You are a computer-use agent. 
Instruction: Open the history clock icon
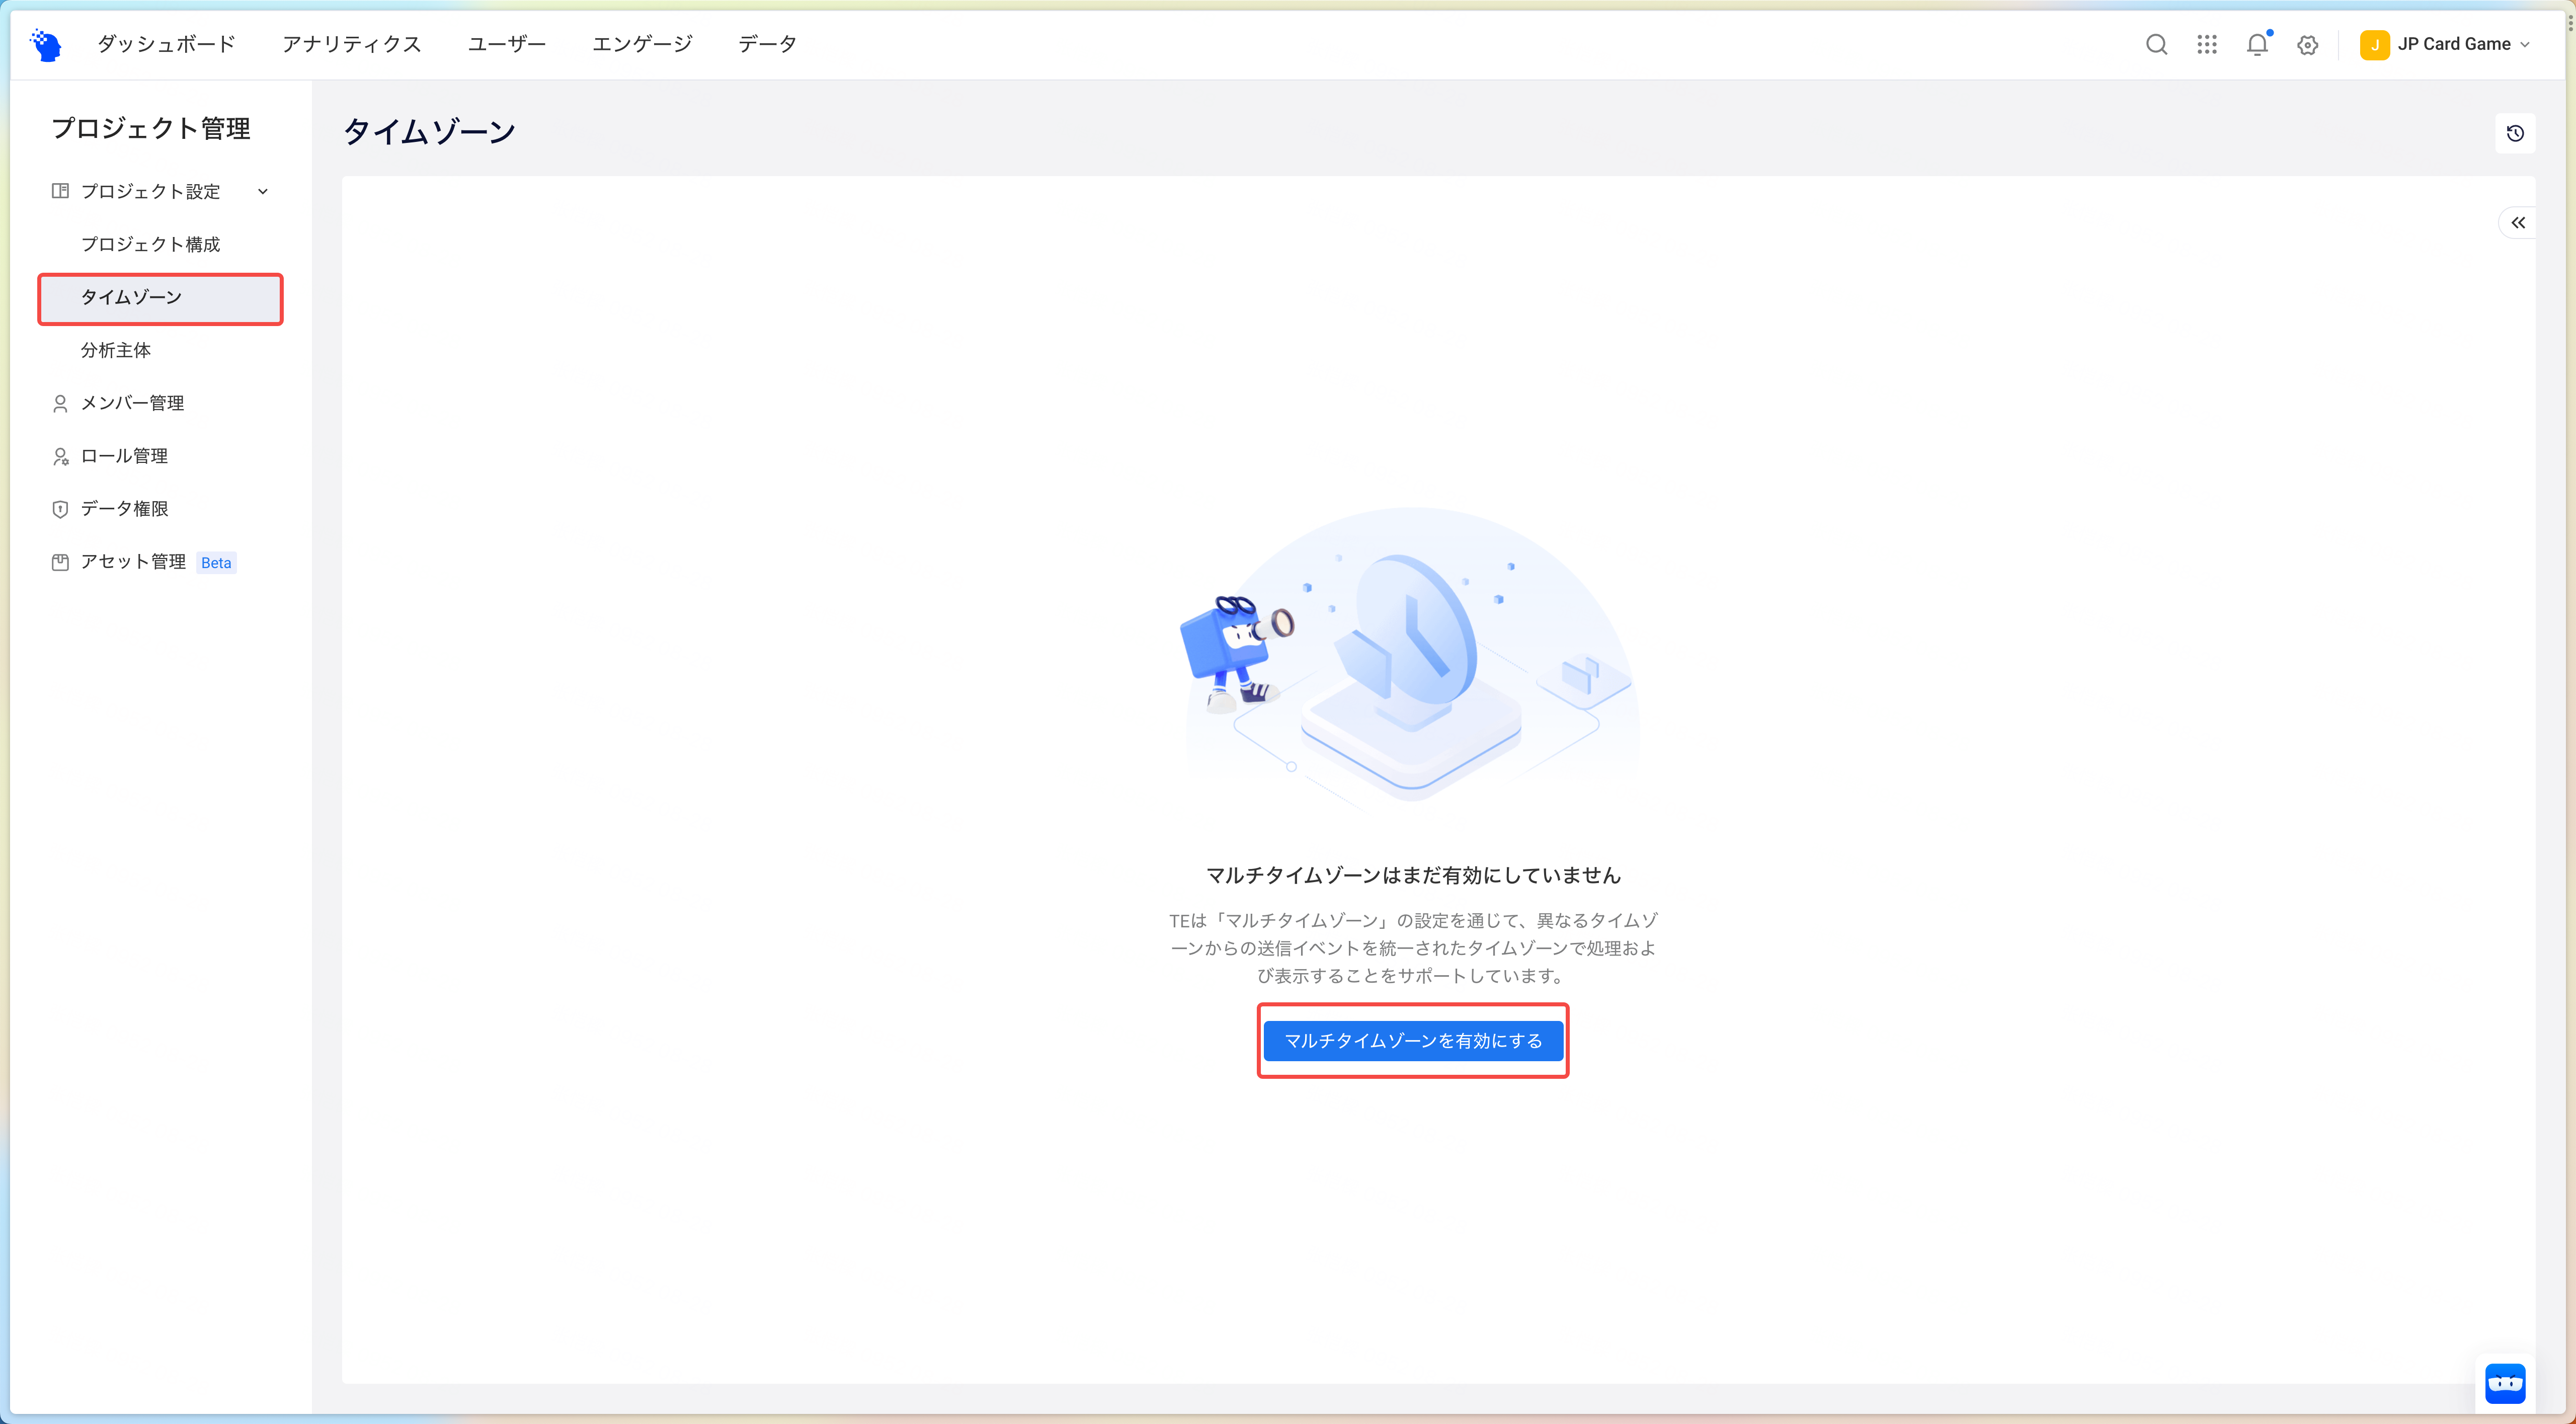coord(2515,133)
